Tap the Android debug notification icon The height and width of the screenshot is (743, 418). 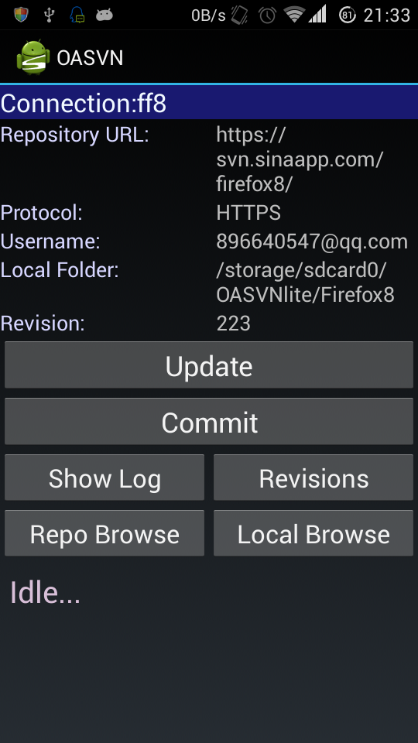coord(104,15)
